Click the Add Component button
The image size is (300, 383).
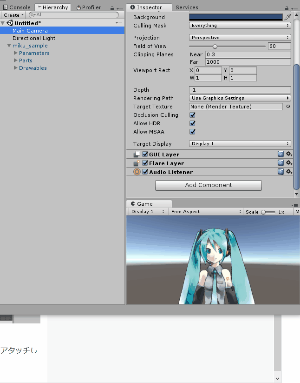tap(209, 185)
